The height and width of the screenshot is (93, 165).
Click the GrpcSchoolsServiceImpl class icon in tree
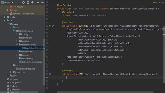pos(23,48)
